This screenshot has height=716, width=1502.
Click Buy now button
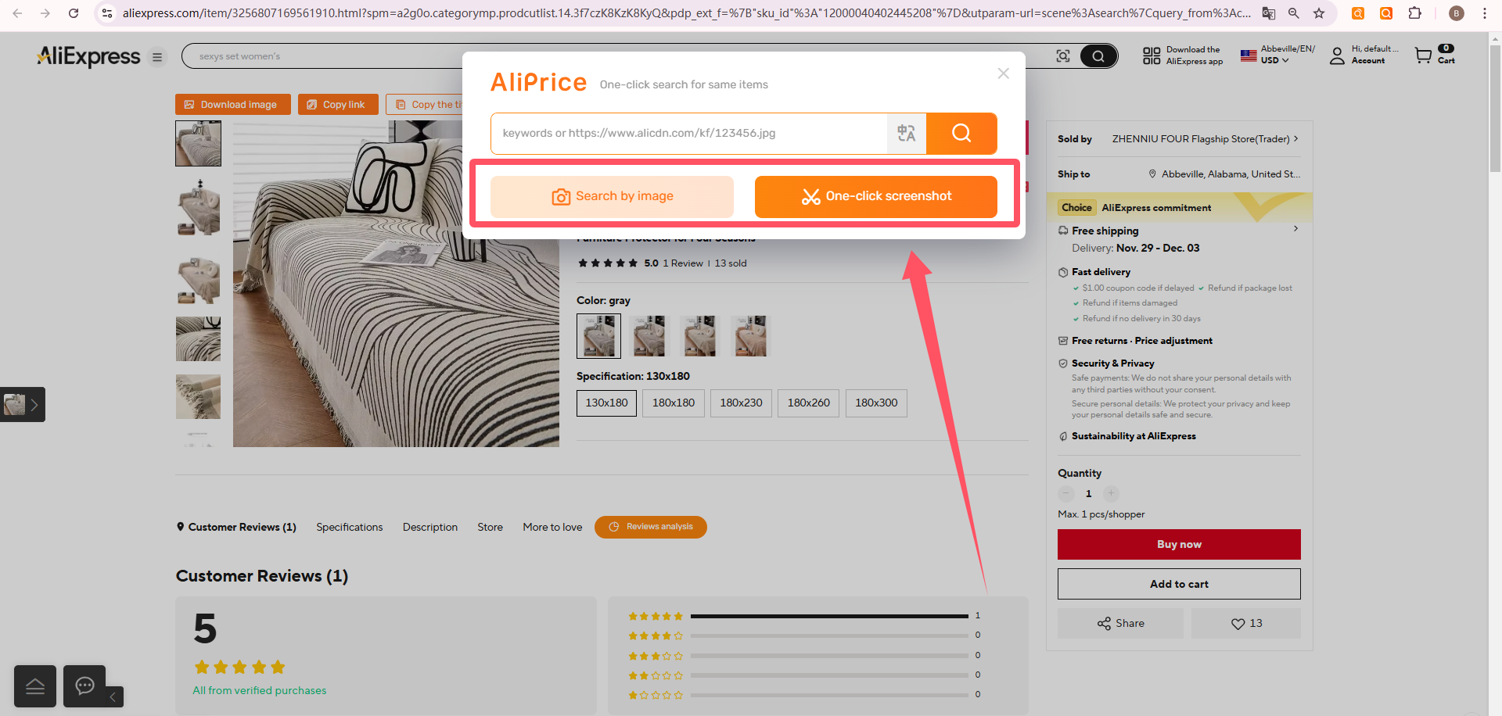tap(1179, 545)
